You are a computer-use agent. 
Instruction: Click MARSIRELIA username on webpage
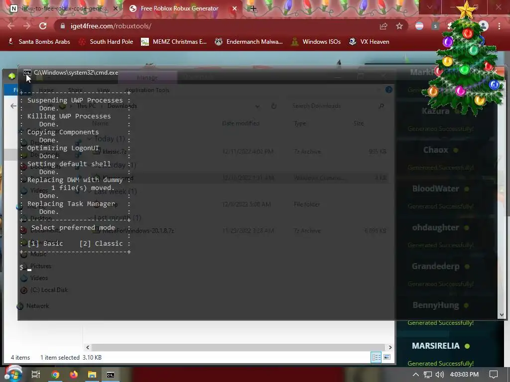click(435, 346)
